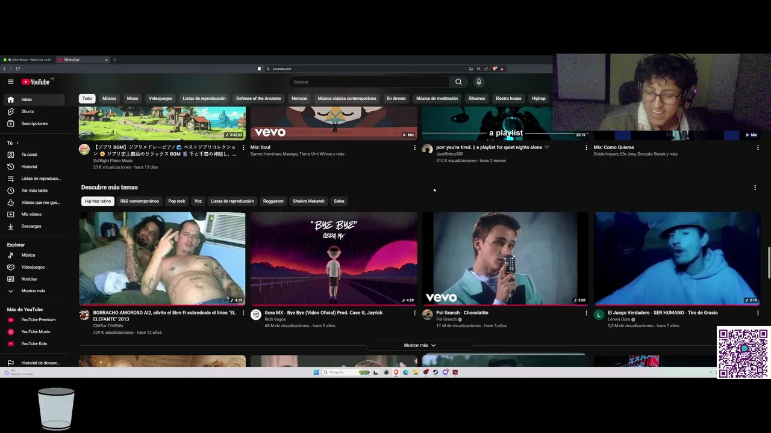
Task: Open Listas de reproducción sidebar entry
Action: (x=35, y=179)
